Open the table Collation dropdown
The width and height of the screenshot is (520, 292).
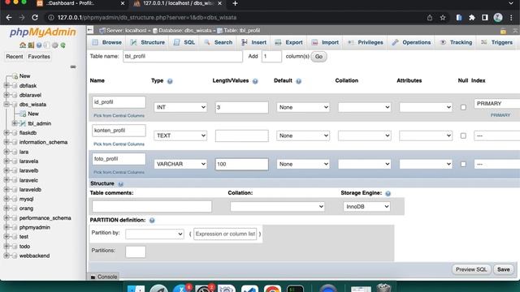(x=277, y=207)
